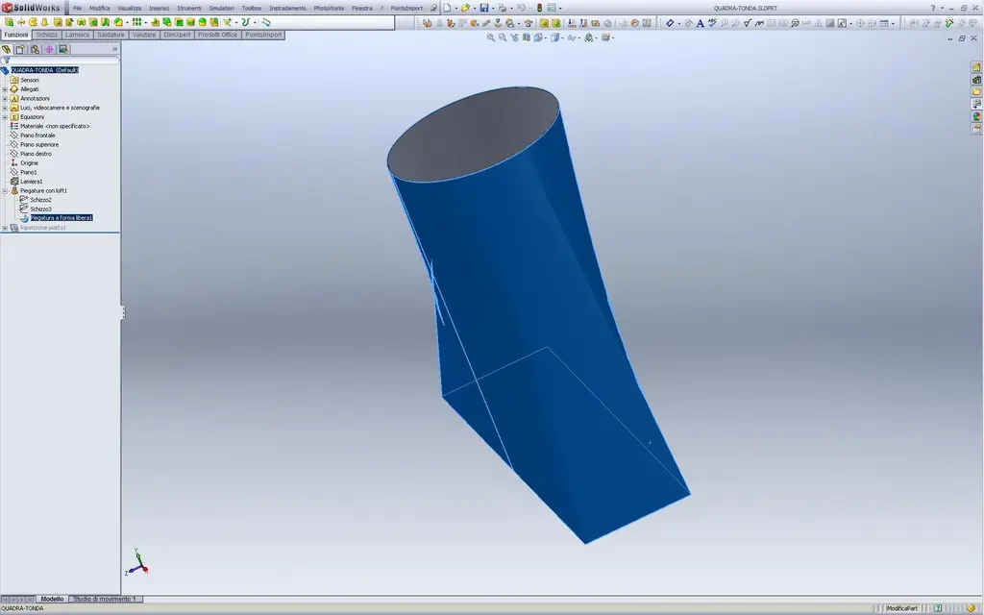This screenshot has width=984, height=615.
Task: Click the File Explorer folder icon in task pane
Action: (x=976, y=91)
